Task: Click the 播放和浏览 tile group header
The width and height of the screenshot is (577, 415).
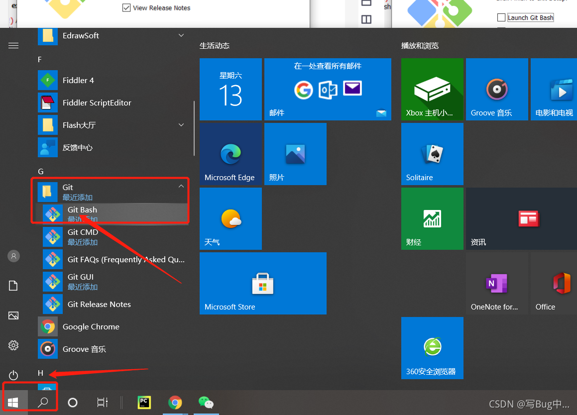Action: [x=420, y=46]
